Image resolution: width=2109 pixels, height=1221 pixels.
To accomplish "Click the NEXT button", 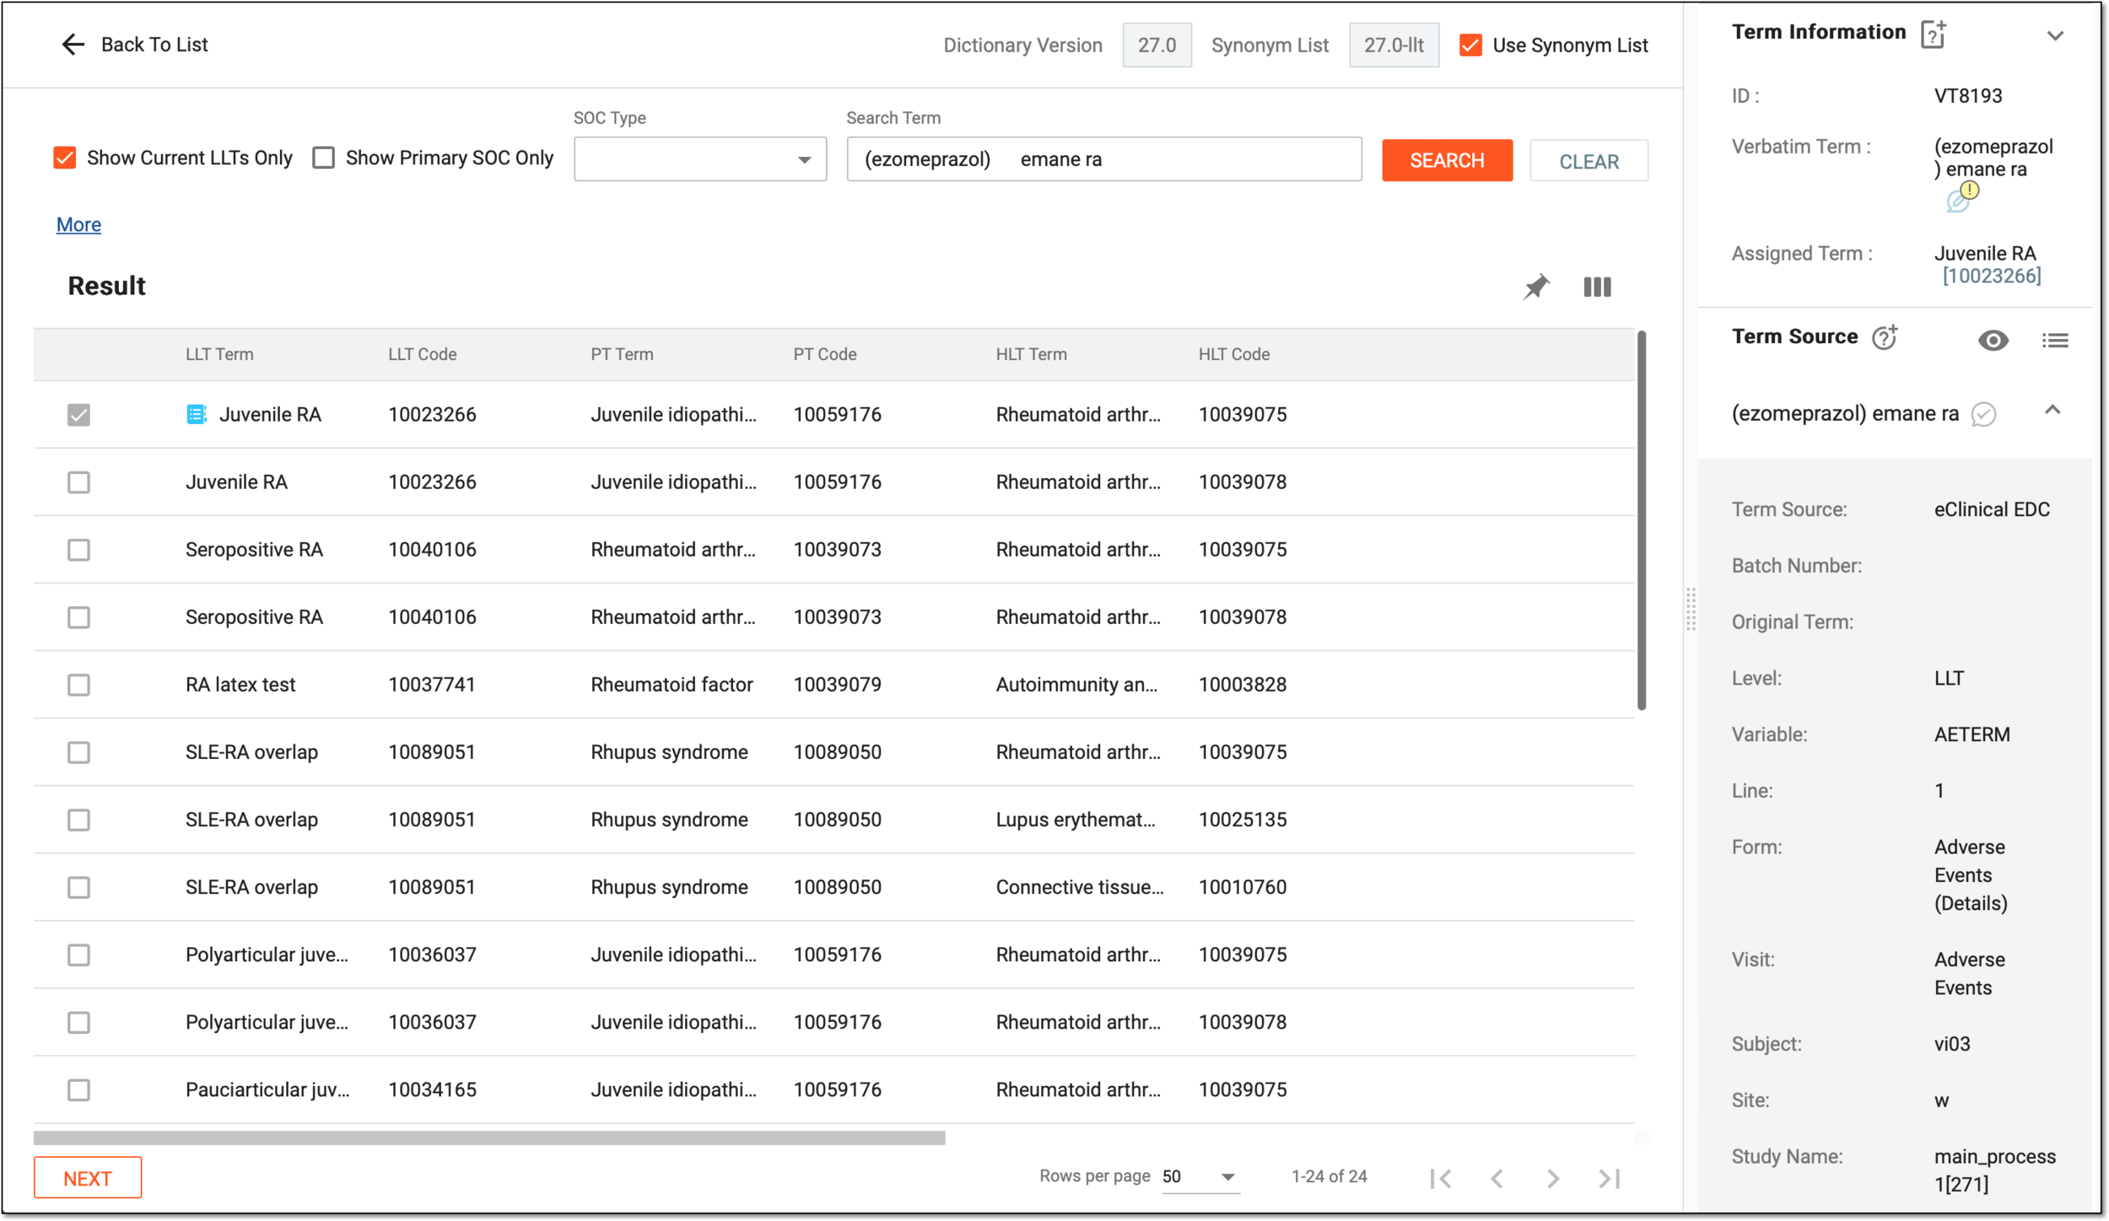I will [88, 1178].
